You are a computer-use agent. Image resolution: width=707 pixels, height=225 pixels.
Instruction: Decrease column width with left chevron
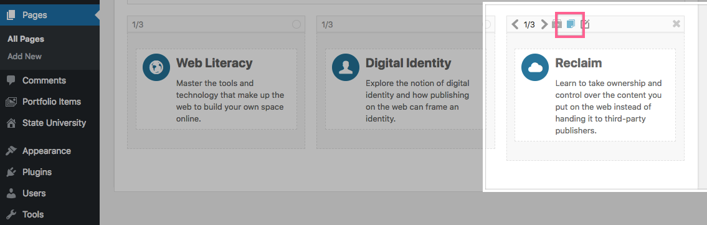pos(515,24)
